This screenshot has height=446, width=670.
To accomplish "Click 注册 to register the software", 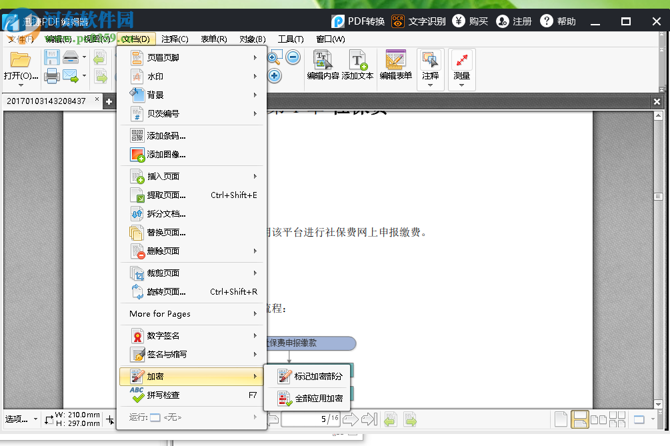I will (513, 21).
